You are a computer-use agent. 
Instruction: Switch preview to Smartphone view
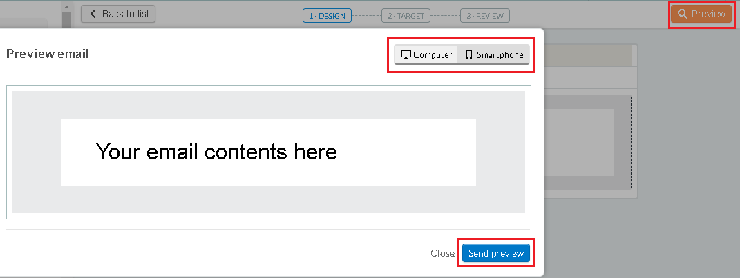point(494,54)
